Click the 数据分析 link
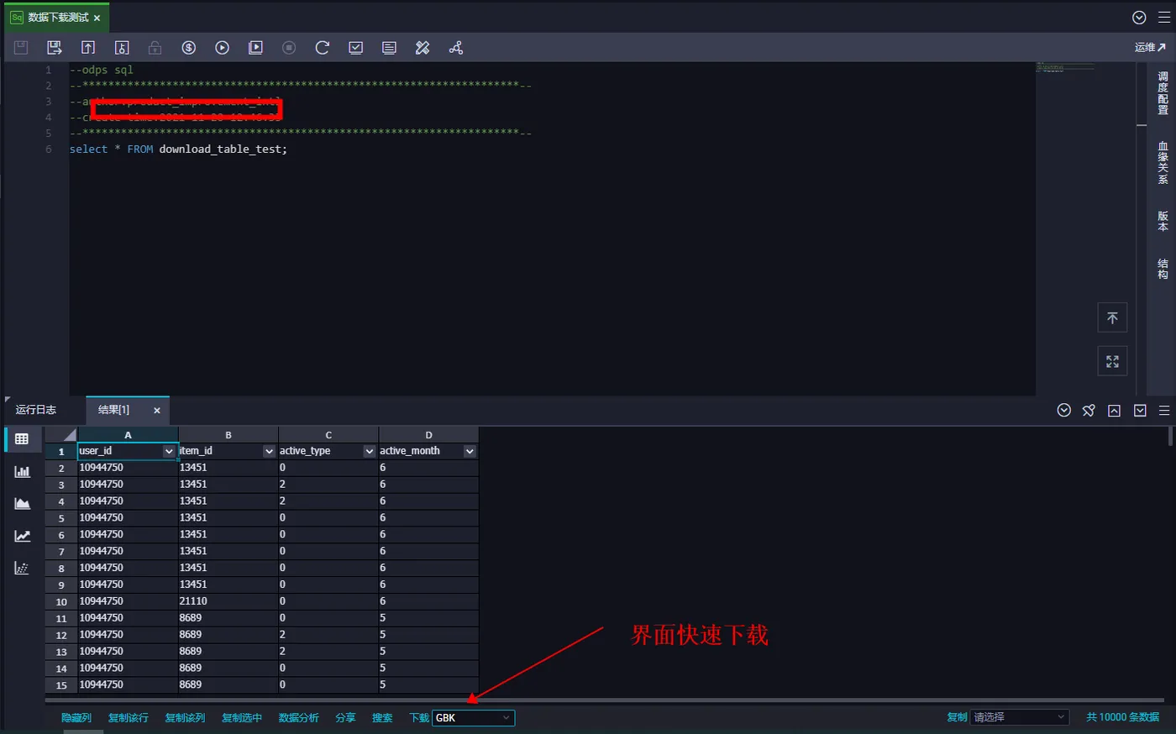Screen dimensions: 1176x734 pos(299,718)
